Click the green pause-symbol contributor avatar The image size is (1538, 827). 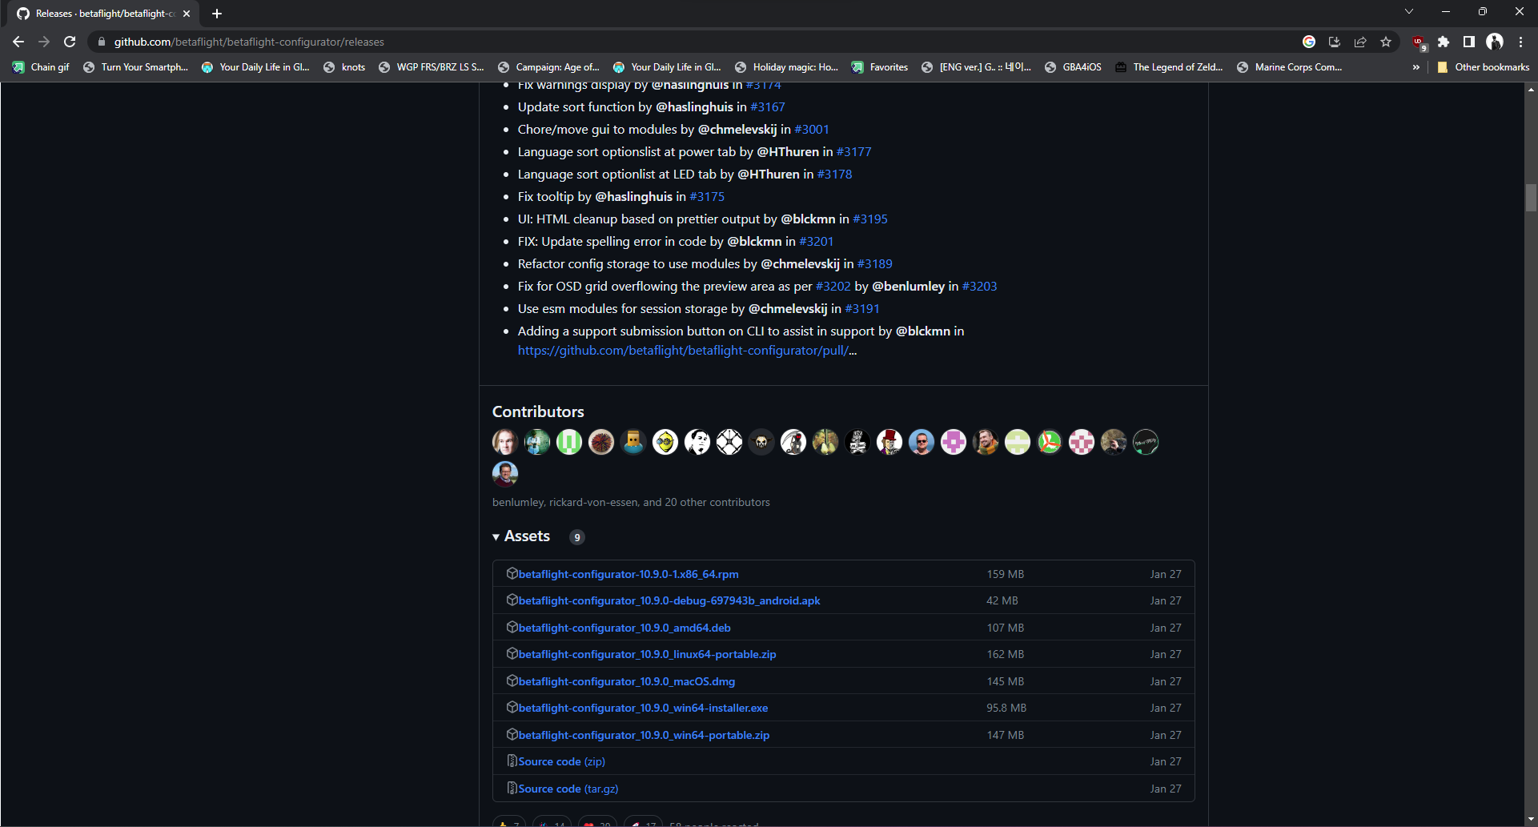pos(569,442)
